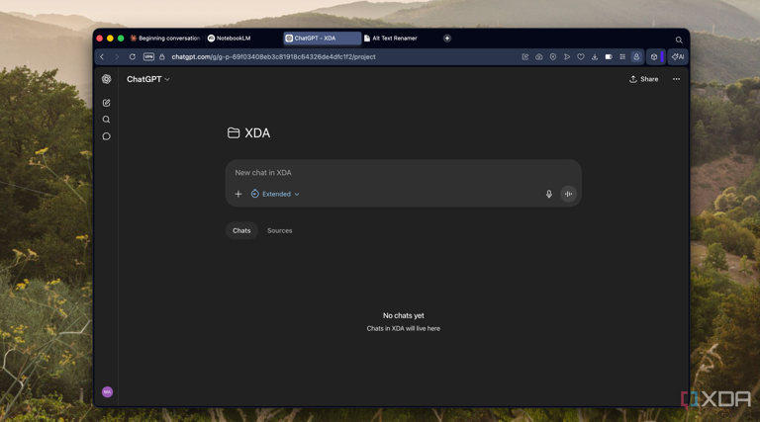This screenshot has height=422, width=760.
Task: Start a new chat via compose icon
Action: 107,103
